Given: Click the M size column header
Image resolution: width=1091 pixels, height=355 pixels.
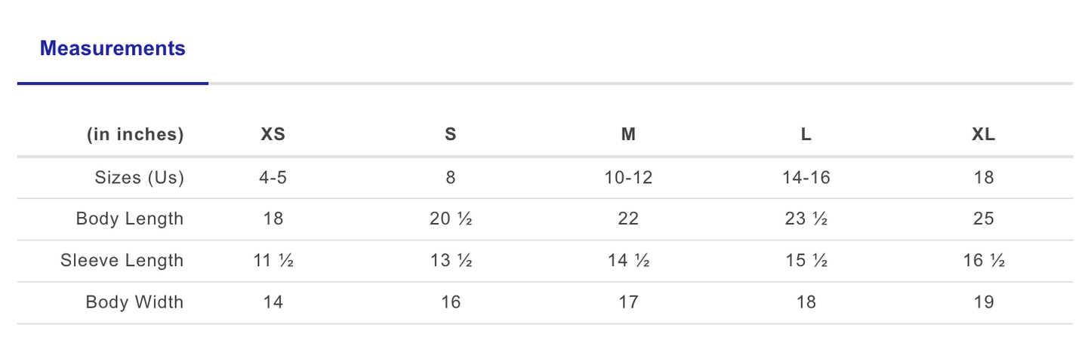Looking at the screenshot, I should 628,135.
